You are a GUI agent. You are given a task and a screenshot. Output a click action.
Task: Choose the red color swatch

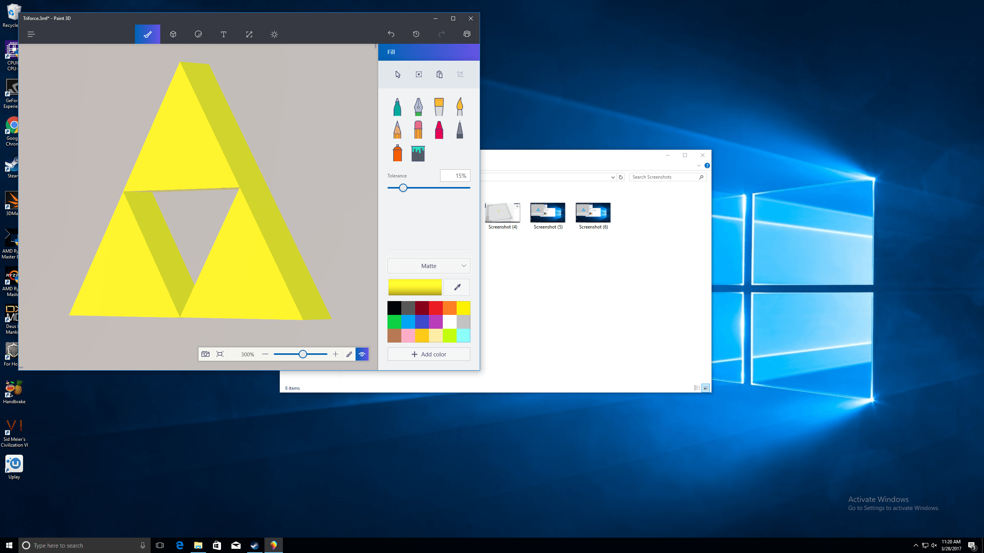[436, 308]
